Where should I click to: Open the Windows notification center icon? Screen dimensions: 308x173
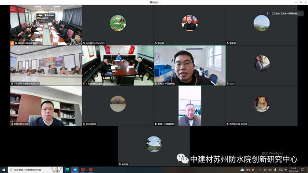pyautogui.click(x=303, y=170)
